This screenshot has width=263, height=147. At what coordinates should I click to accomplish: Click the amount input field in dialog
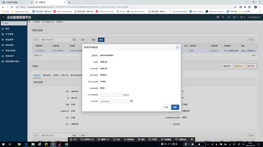tap(115, 95)
